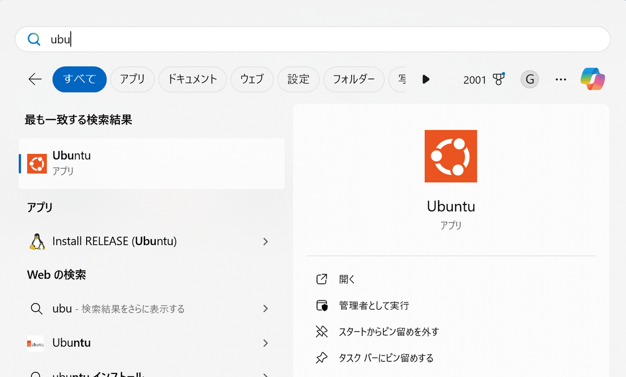Click the search input box
The image size is (626, 377).
click(313, 39)
